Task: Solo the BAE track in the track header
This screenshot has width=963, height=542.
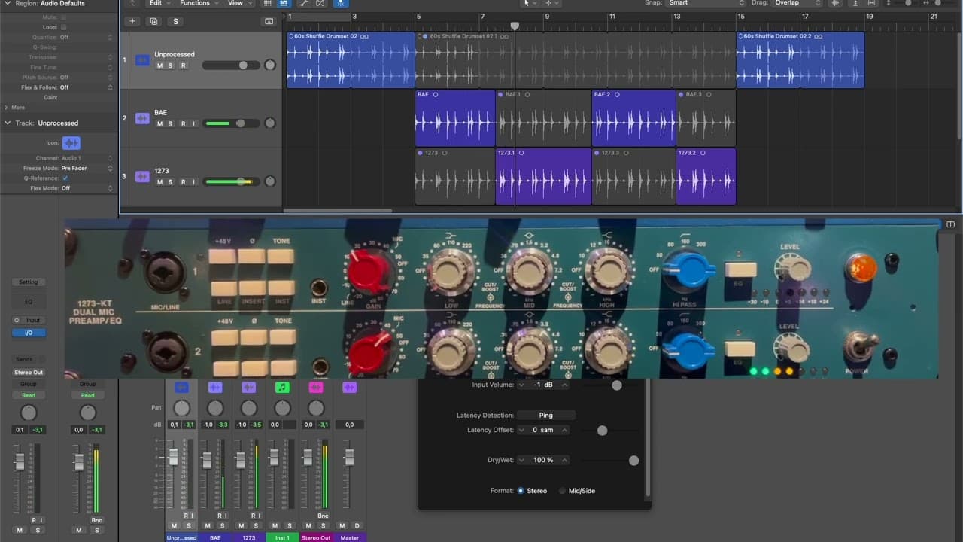Action: coord(171,123)
